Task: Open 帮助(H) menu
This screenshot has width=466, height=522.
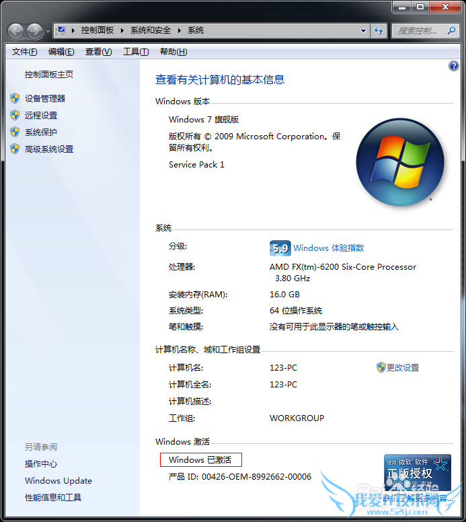Action: (x=173, y=52)
